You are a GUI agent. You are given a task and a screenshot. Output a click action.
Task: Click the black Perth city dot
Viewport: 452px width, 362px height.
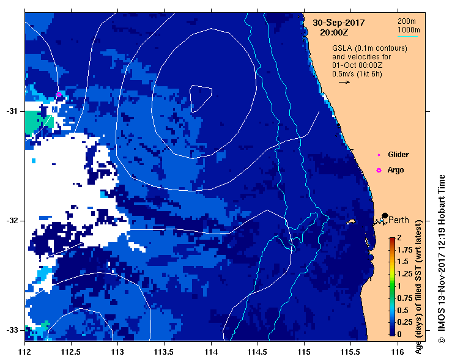click(x=385, y=215)
